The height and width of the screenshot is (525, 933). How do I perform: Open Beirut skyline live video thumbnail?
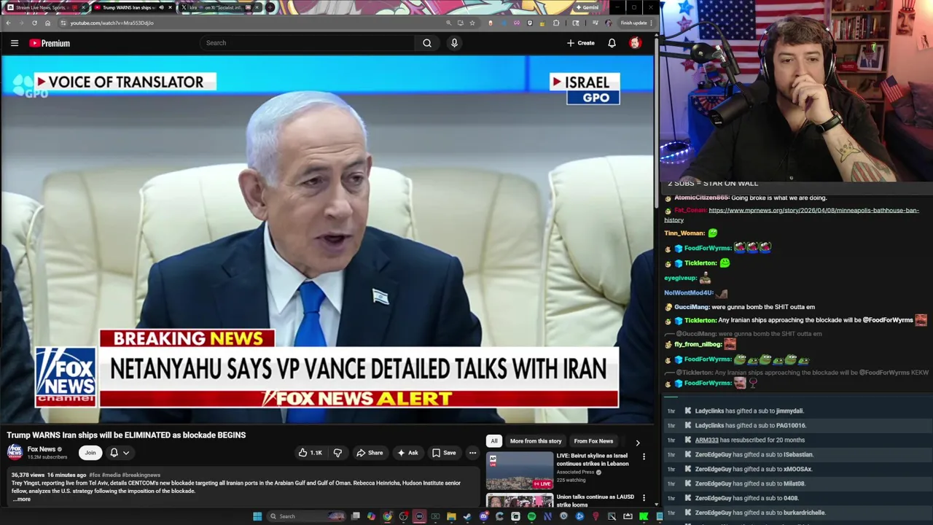(x=520, y=470)
